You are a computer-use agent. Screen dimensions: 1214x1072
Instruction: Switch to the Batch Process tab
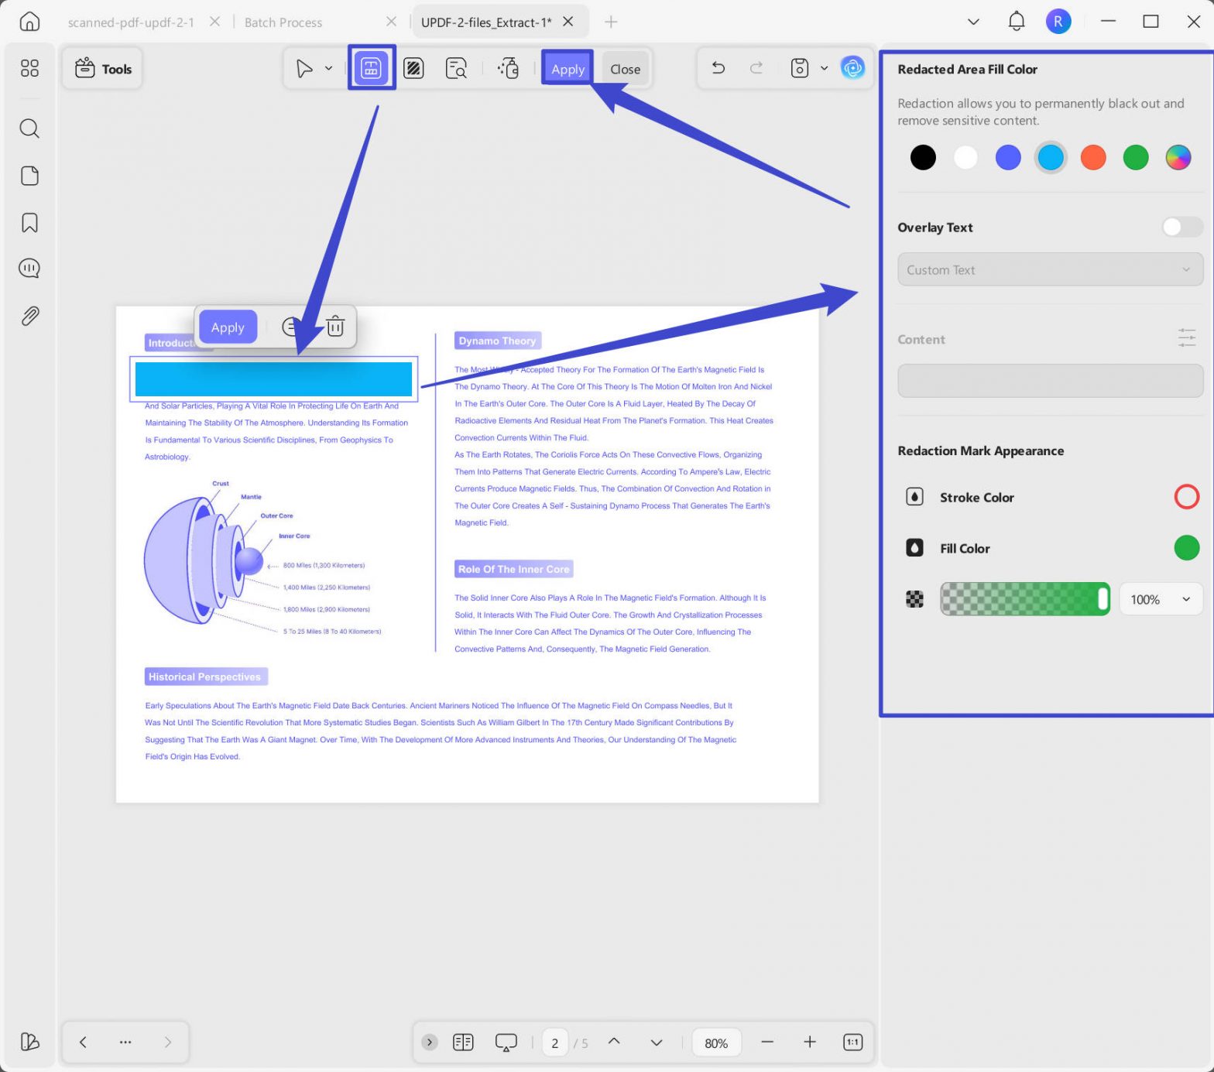click(x=283, y=22)
